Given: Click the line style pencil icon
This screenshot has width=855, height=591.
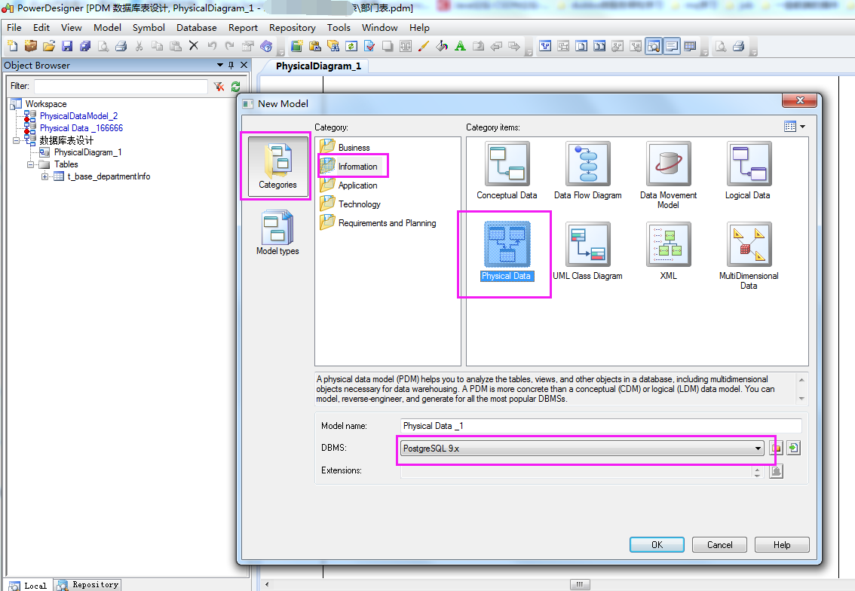Looking at the screenshot, I should click(424, 46).
